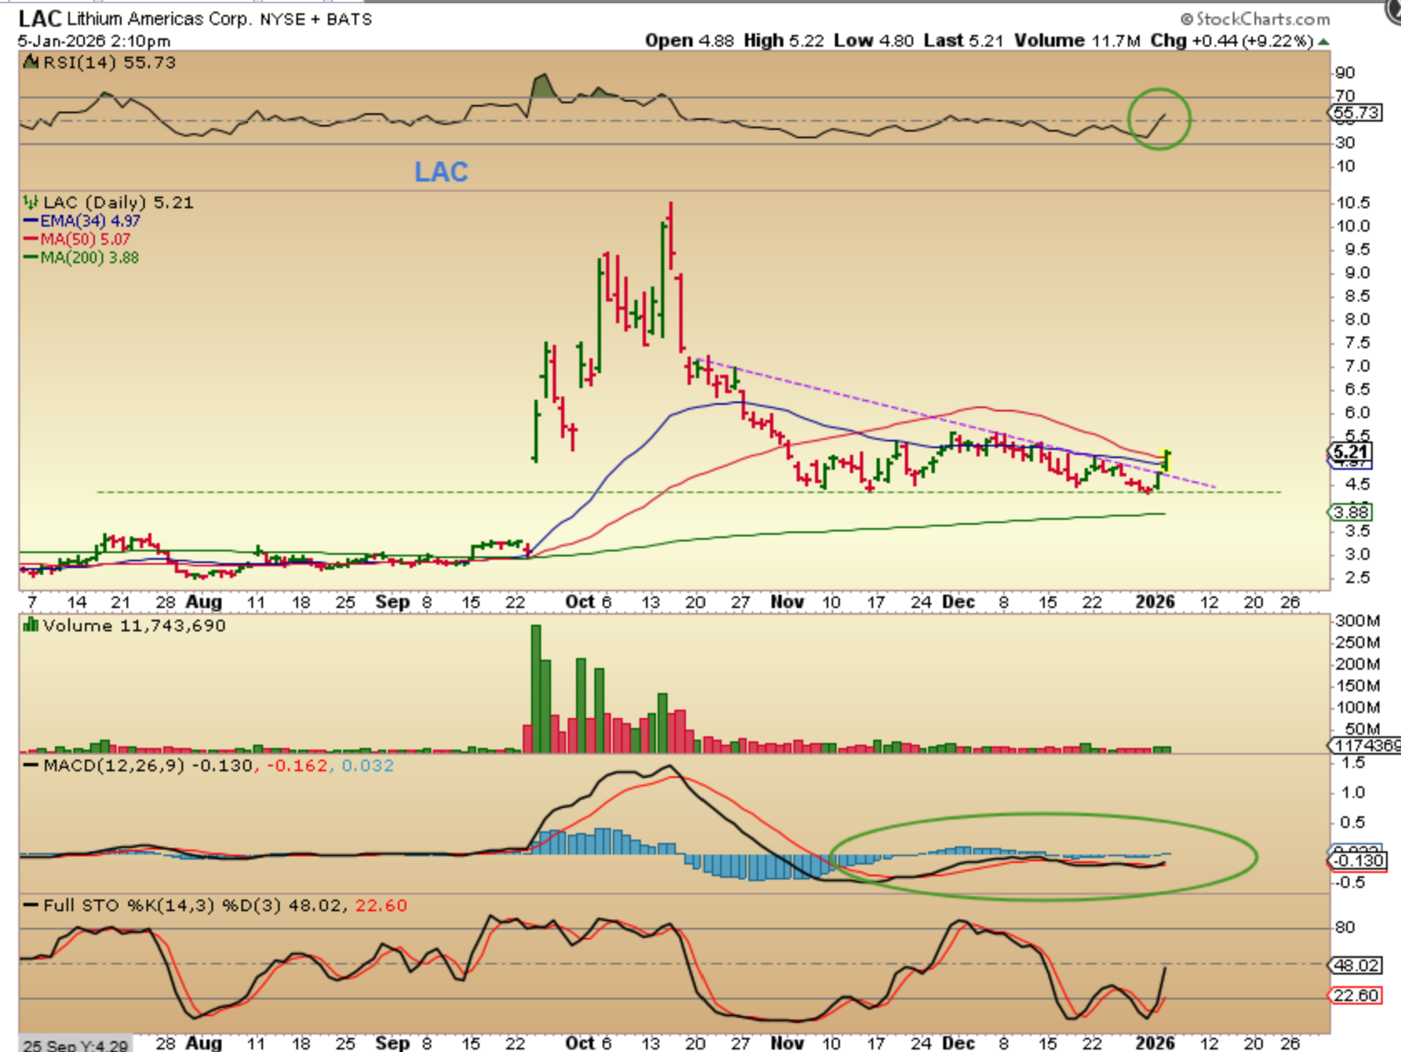The height and width of the screenshot is (1052, 1401).
Task: Click the tallest green volume bar
Action: [x=535, y=688]
